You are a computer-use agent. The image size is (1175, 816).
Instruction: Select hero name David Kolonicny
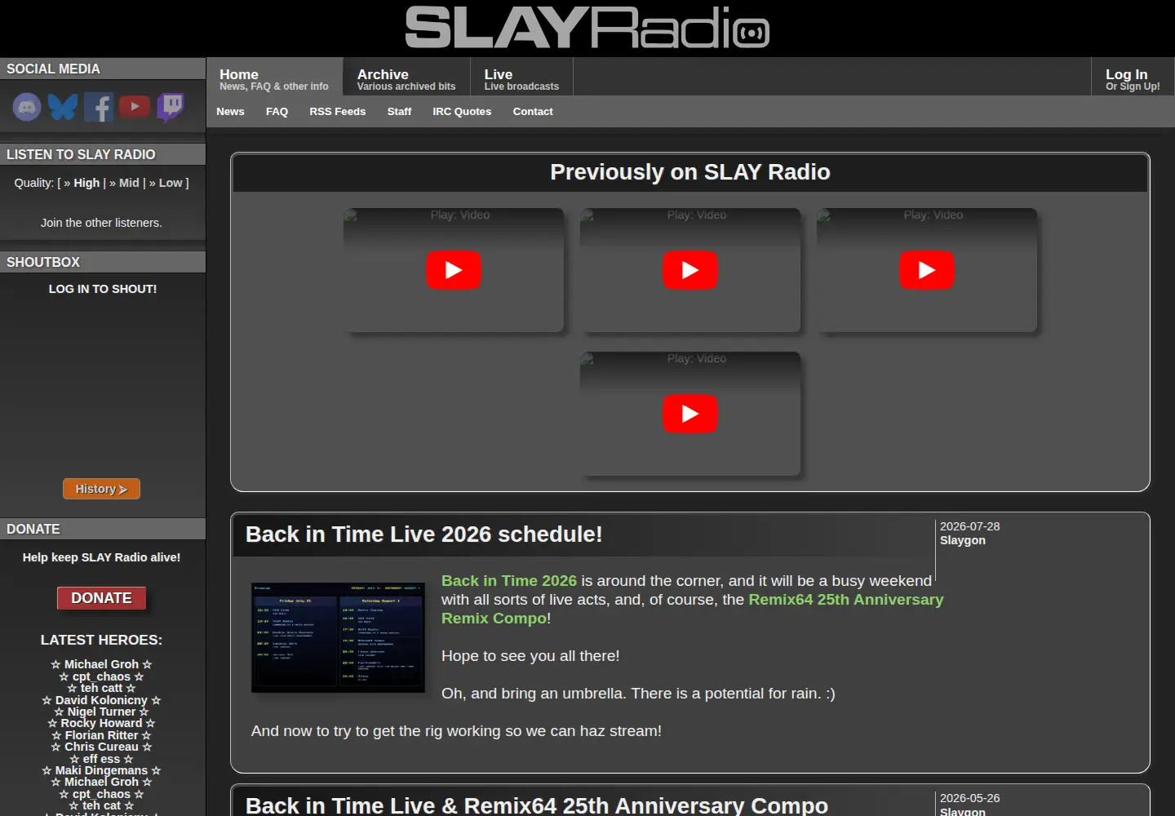tap(101, 700)
